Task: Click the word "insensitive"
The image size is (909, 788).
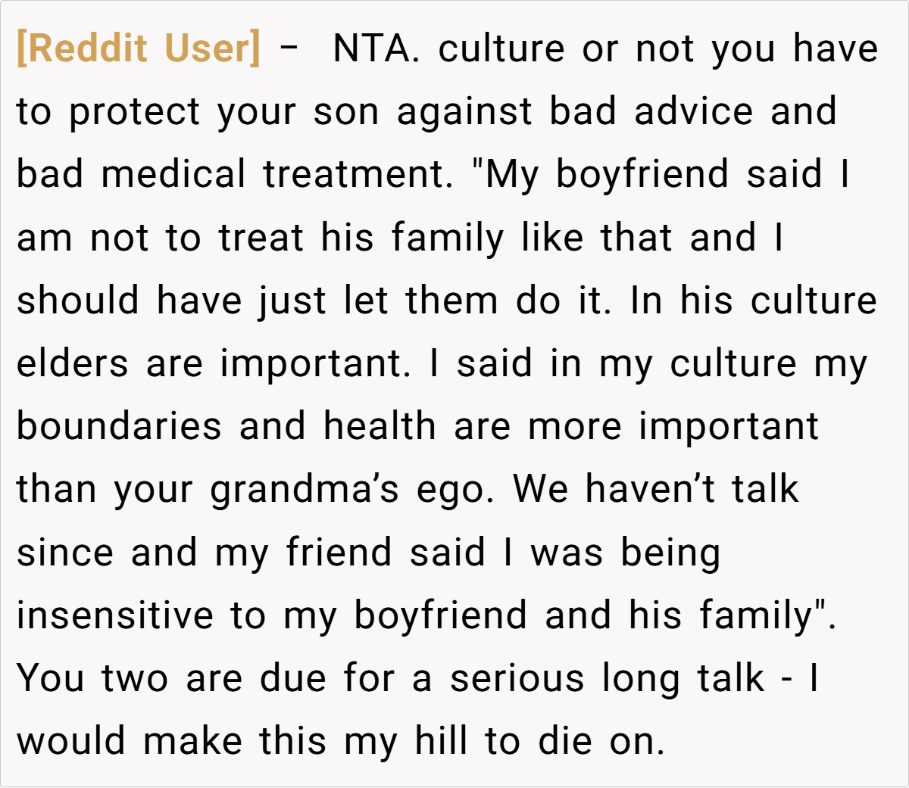Action: 115,615
